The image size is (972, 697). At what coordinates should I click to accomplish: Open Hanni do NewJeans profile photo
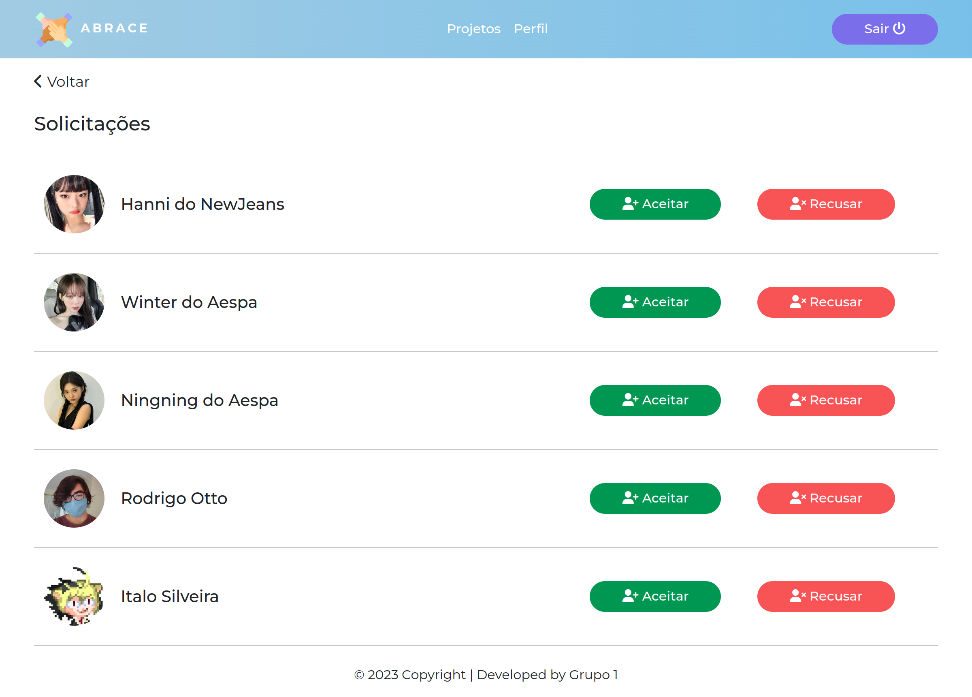pos(74,204)
